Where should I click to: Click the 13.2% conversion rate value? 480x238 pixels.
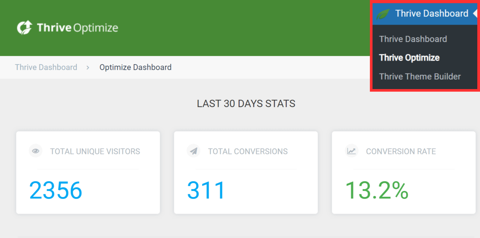pyautogui.click(x=377, y=190)
